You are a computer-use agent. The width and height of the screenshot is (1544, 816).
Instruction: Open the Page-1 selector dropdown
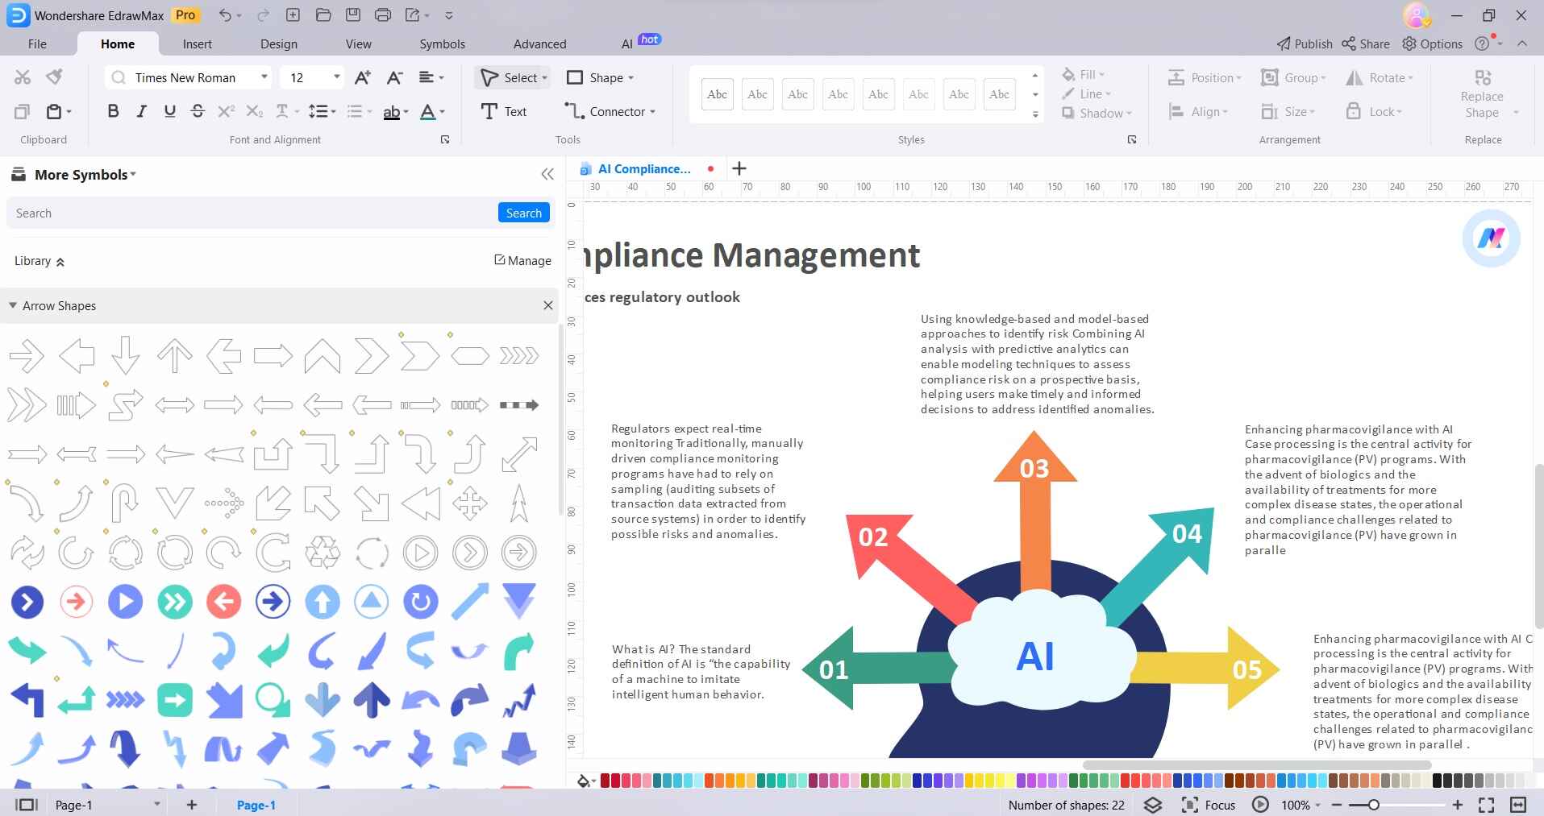(157, 805)
